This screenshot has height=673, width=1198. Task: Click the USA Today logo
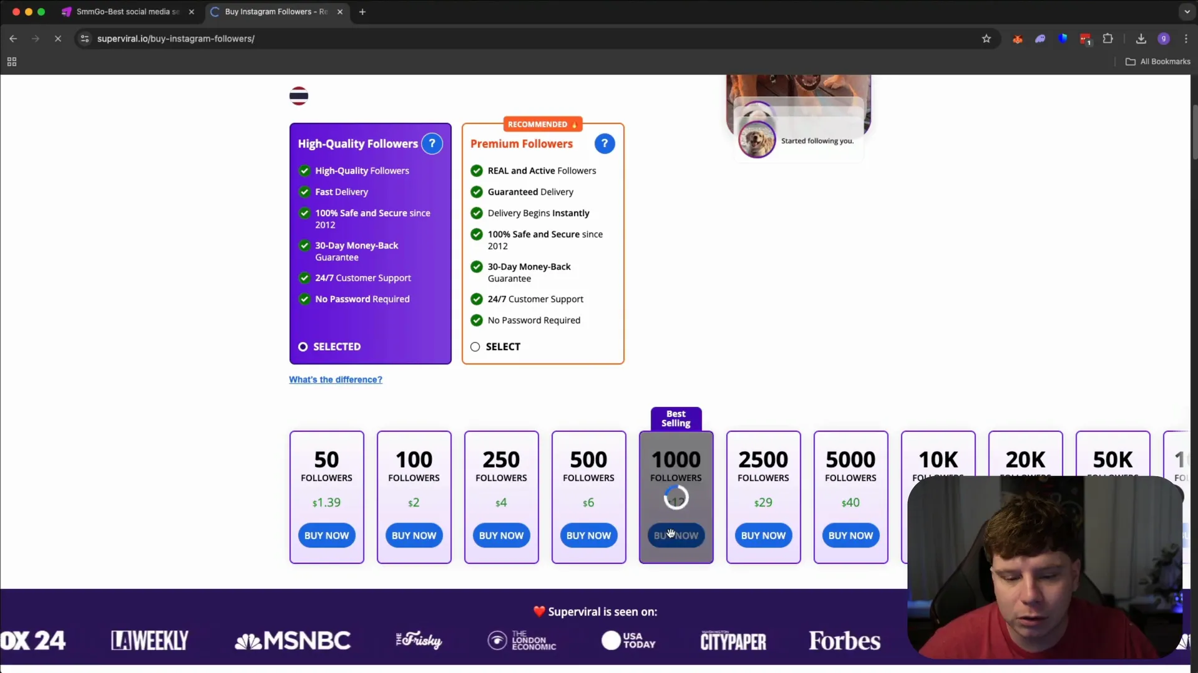(x=628, y=641)
